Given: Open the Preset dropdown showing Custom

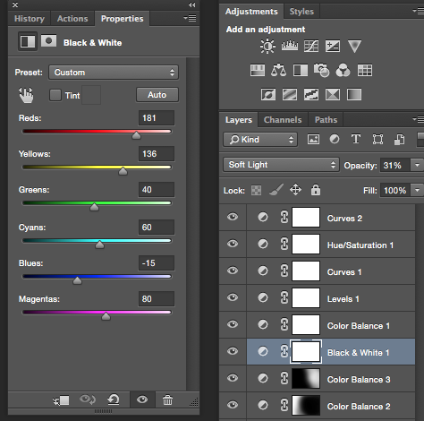Looking at the screenshot, I should click(114, 73).
